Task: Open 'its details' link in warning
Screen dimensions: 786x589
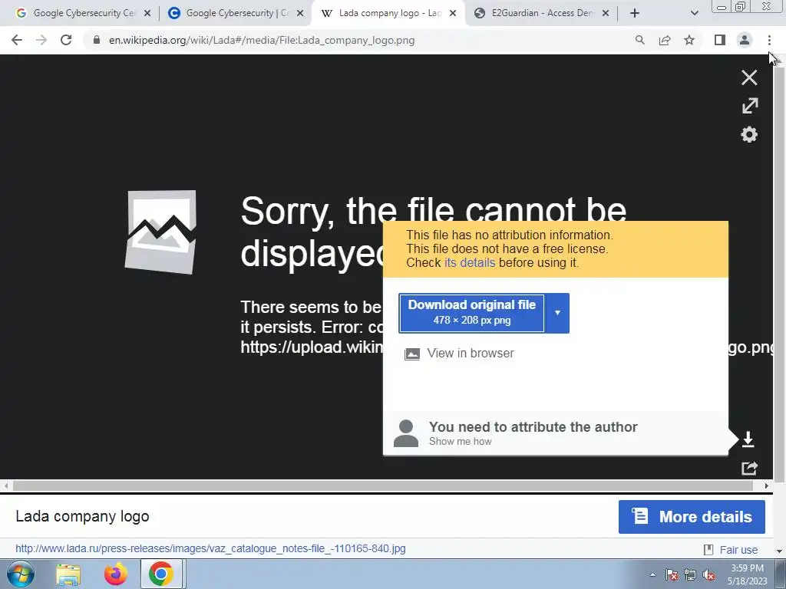Action: [470, 262]
